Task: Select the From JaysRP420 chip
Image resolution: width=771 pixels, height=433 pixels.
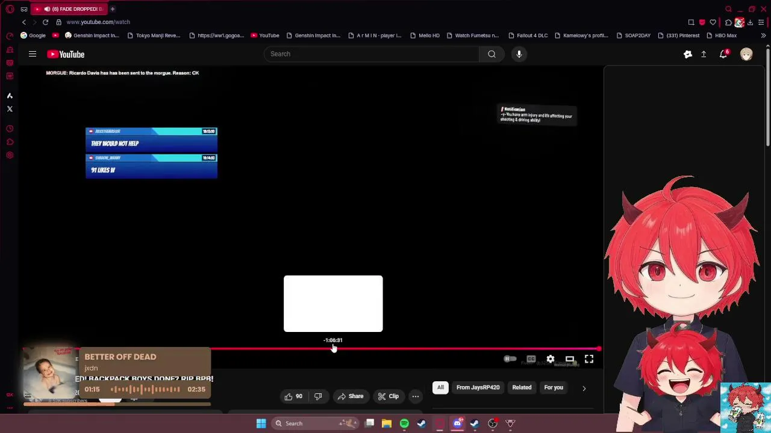Action: tap(478, 388)
